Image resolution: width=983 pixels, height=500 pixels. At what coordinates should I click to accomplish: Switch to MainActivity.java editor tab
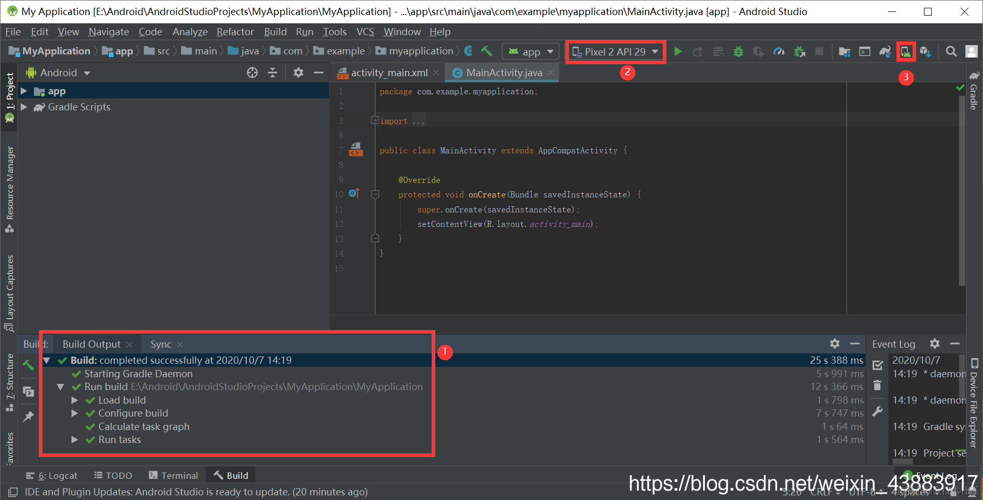504,73
